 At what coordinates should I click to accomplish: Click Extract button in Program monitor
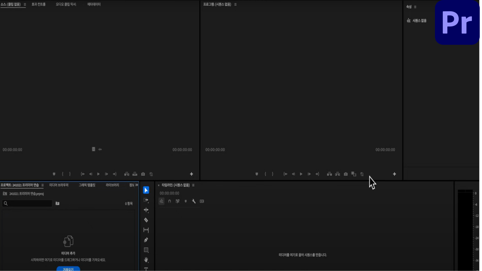pyautogui.click(x=338, y=174)
